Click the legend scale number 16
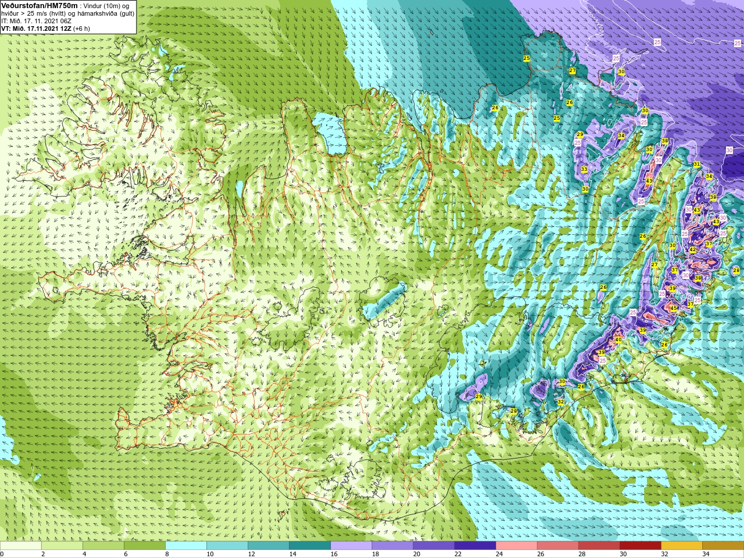 (334, 554)
